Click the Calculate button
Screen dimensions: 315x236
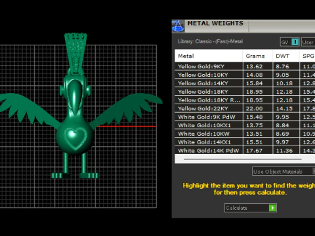point(251,208)
